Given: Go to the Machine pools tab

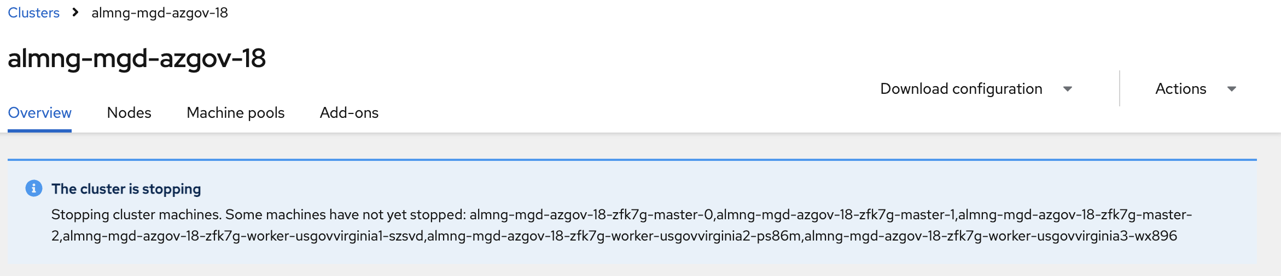Looking at the screenshot, I should click(235, 112).
